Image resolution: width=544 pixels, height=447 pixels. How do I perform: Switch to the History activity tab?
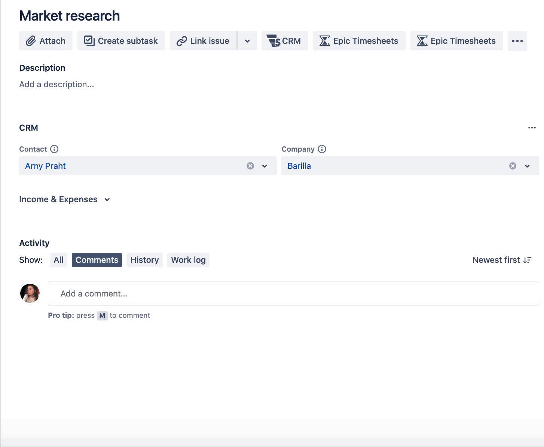coord(144,259)
